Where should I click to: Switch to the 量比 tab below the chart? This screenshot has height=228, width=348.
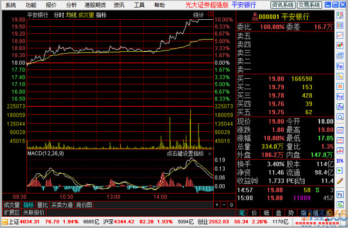43,205
